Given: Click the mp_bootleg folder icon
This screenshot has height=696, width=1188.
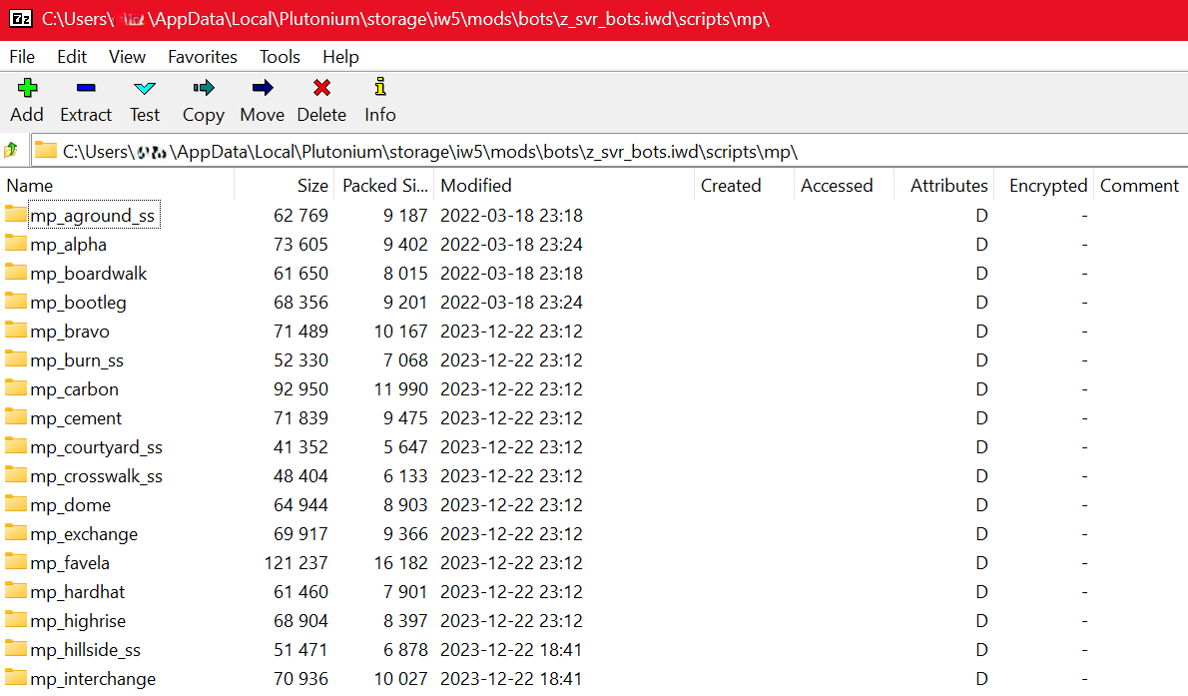Looking at the screenshot, I should (16, 301).
